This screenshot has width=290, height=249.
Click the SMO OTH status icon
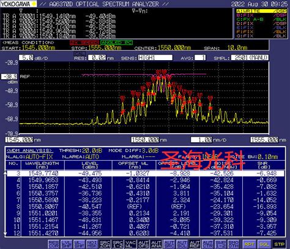pyautogui.click(x=233, y=244)
